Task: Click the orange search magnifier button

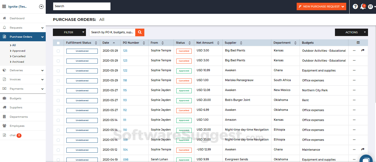Action: click(x=140, y=32)
